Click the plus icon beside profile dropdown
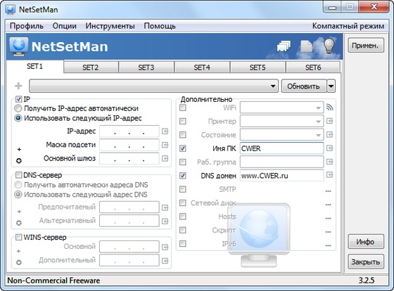Screen dimensions: 394x291 pos(18,86)
